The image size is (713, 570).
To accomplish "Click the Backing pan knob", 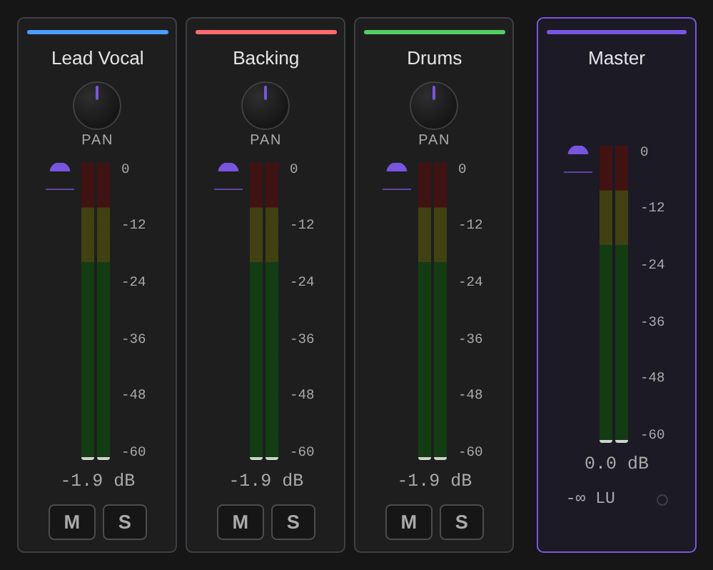I will pos(266,106).
